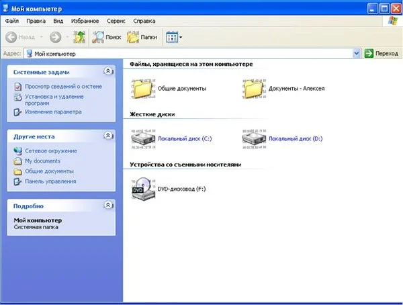Click the system info icon in tasks

[x=17, y=87]
